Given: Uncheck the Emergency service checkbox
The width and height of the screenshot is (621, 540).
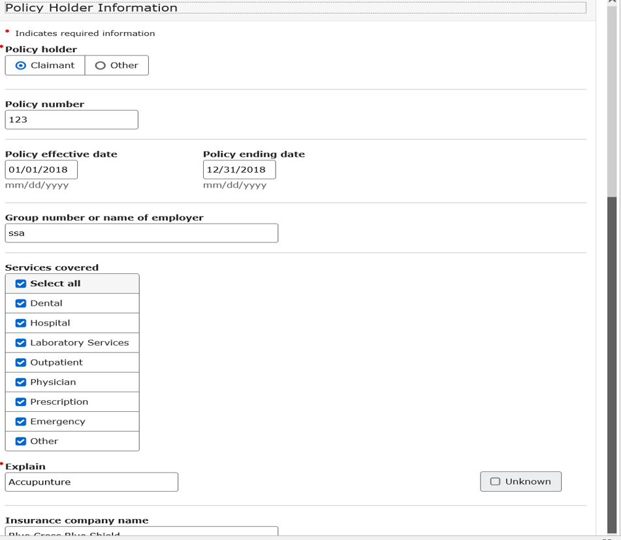Looking at the screenshot, I should tap(21, 421).
